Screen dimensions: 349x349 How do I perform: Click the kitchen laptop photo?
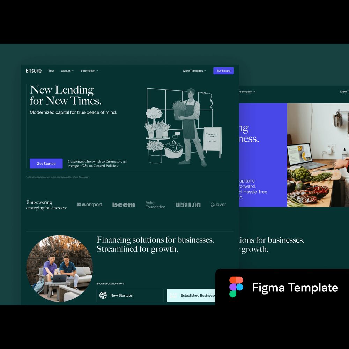click(x=318, y=155)
